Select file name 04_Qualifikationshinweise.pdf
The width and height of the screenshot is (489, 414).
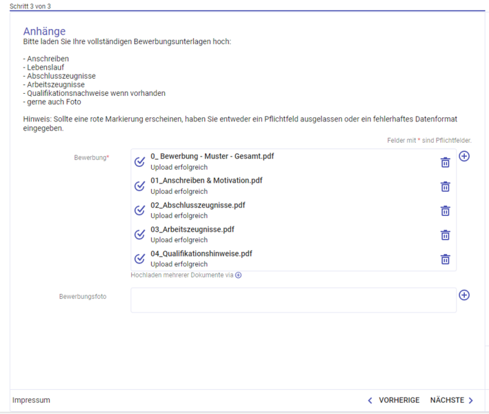[201, 254]
